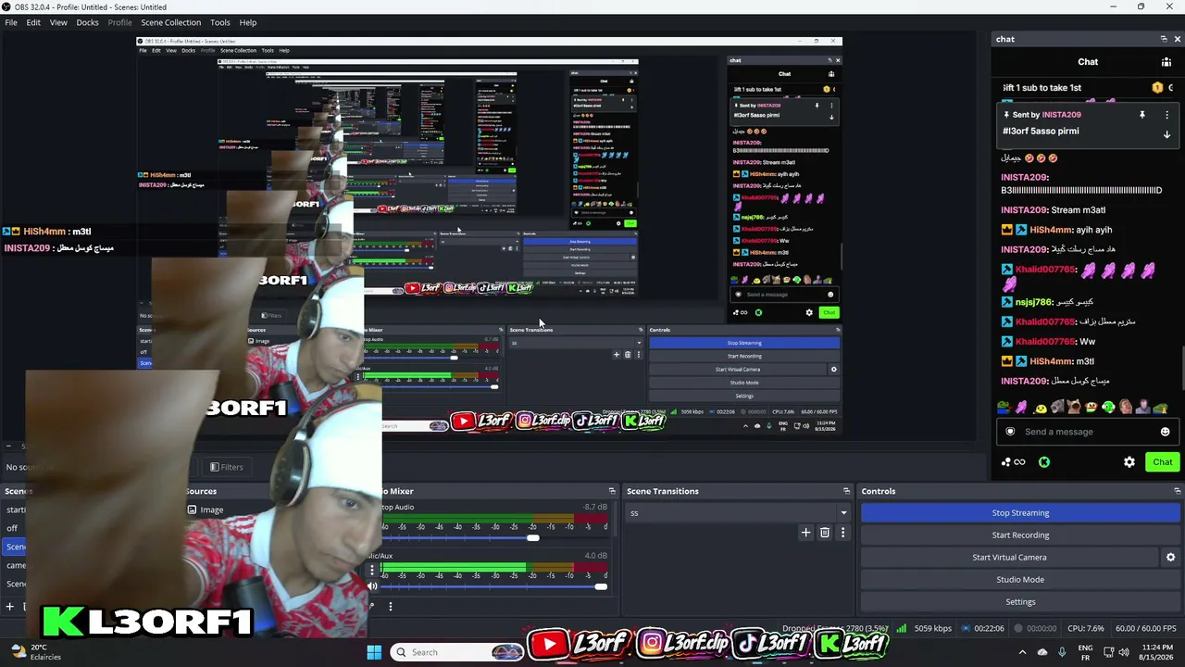Open transition properties three-dot menu
This screenshot has width=1185, height=667.
(842, 533)
